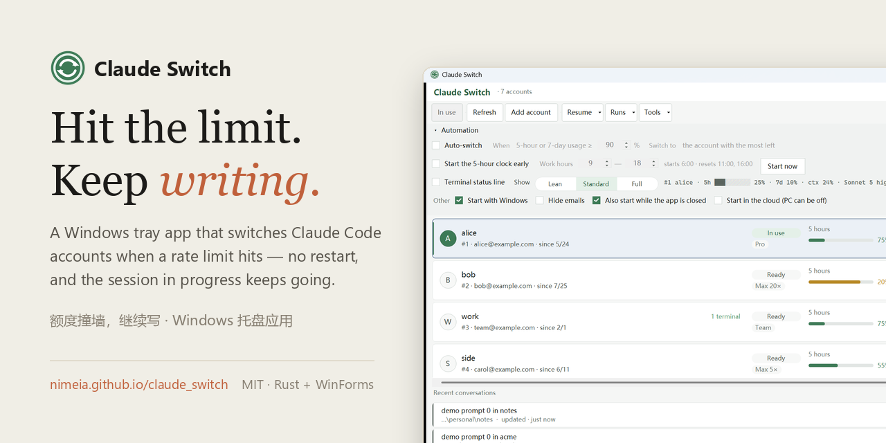Click the Refresh button
886x443 pixels.
click(x=485, y=112)
